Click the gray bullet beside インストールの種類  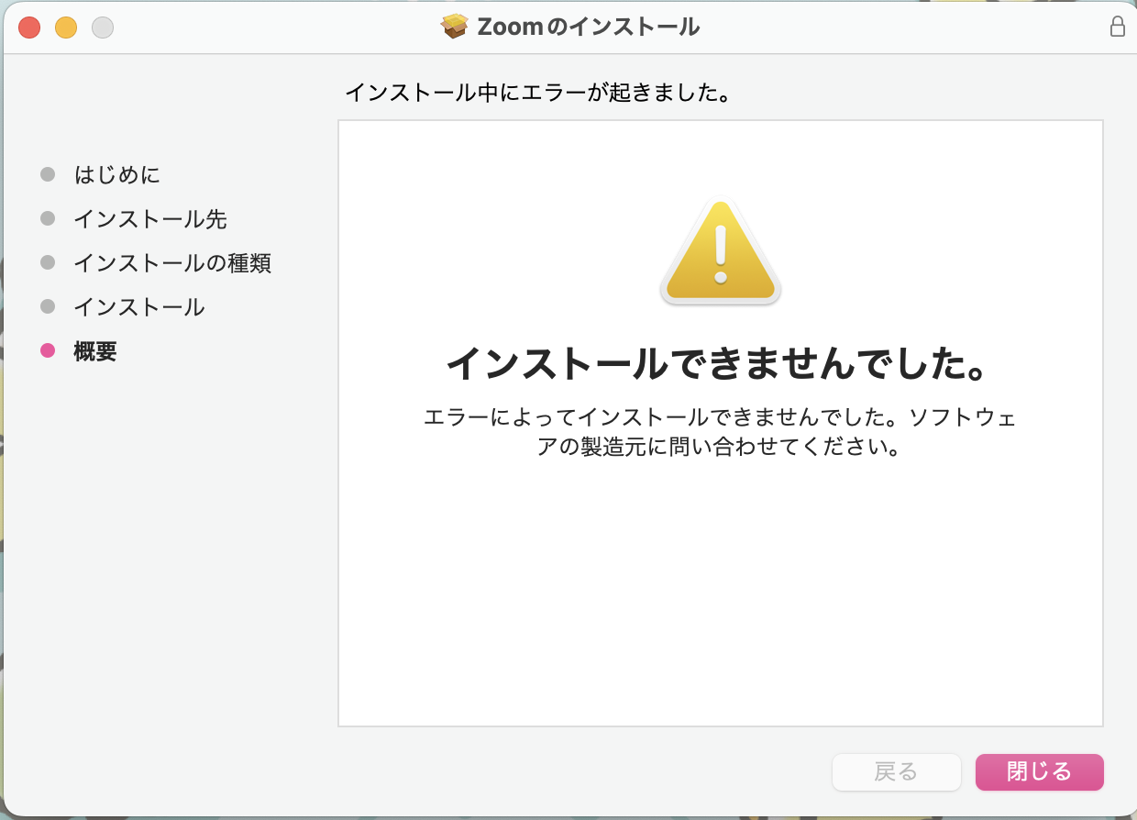48,262
